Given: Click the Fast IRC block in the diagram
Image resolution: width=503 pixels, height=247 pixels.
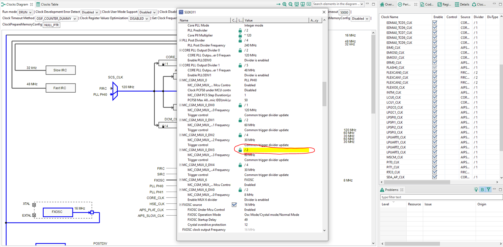Looking at the screenshot, I should pyautogui.click(x=60, y=88).
